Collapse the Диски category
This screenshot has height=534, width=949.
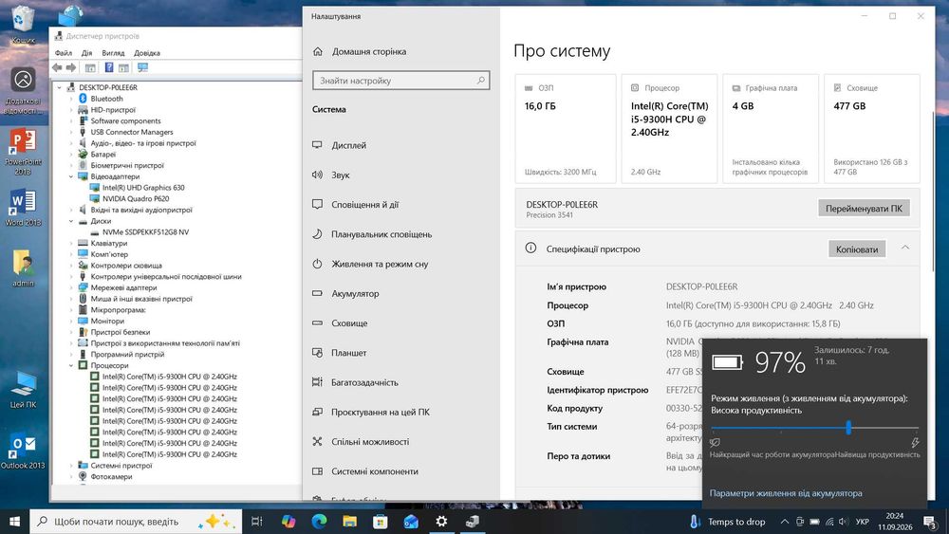click(x=71, y=221)
